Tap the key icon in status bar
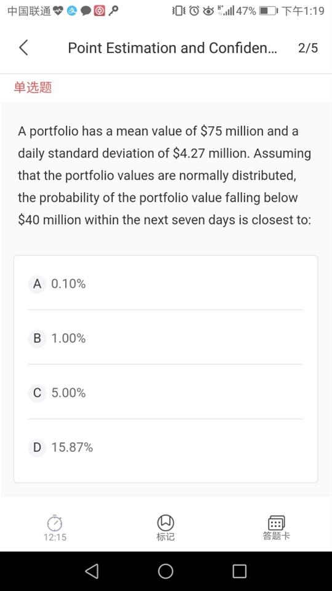Image resolution: width=332 pixels, height=591 pixels. tap(113, 11)
